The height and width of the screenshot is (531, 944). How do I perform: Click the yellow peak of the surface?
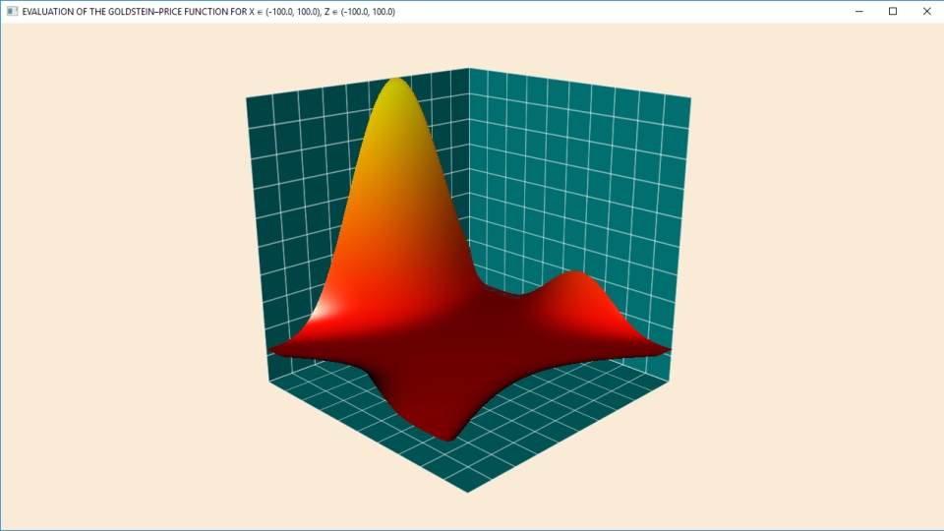pyautogui.click(x=395, y=90)
